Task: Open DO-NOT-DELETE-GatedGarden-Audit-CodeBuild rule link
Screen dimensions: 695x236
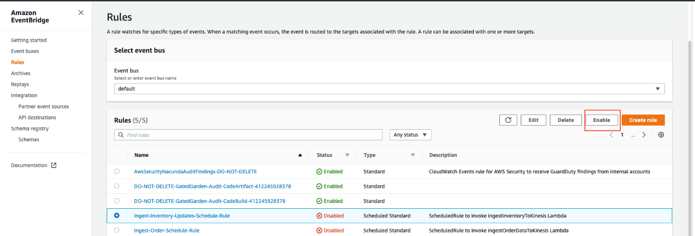Action: point(210,201)
